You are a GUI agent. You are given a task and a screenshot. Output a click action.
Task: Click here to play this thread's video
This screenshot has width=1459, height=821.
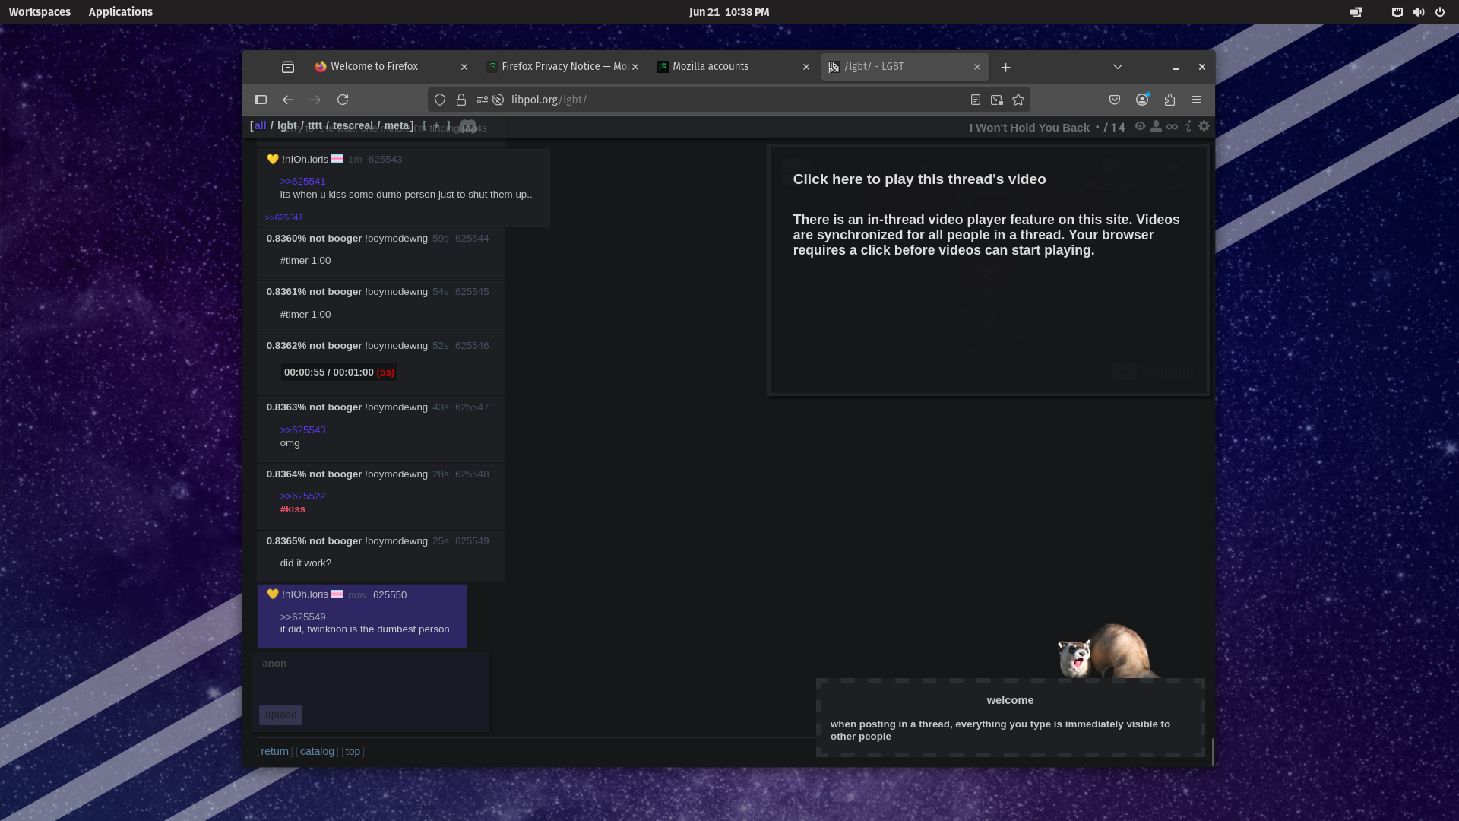(919, 179)
